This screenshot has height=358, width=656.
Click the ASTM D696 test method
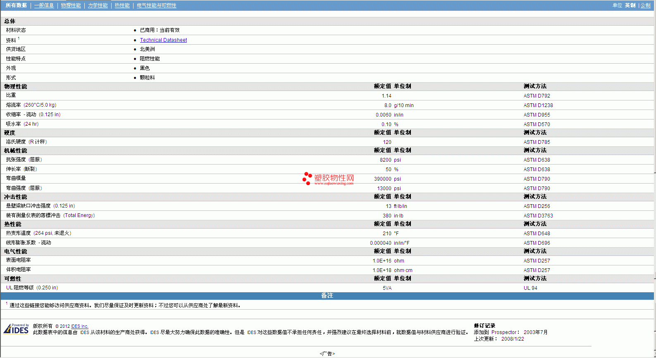tap(537, 243)
